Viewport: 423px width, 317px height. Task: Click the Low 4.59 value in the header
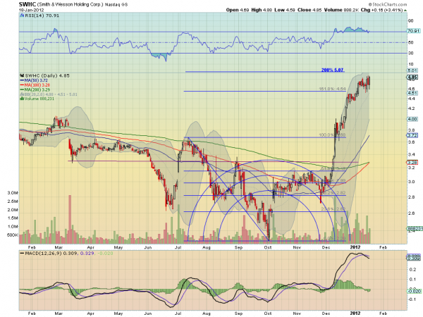pyautogui.click(x=284, y=10)
